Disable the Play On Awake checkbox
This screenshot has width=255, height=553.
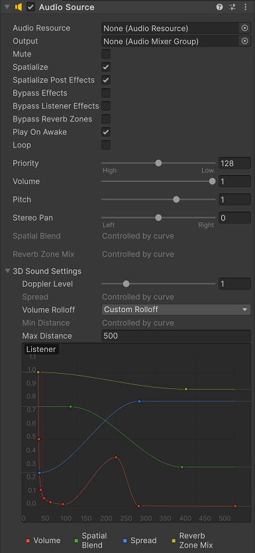coord(106,132)
